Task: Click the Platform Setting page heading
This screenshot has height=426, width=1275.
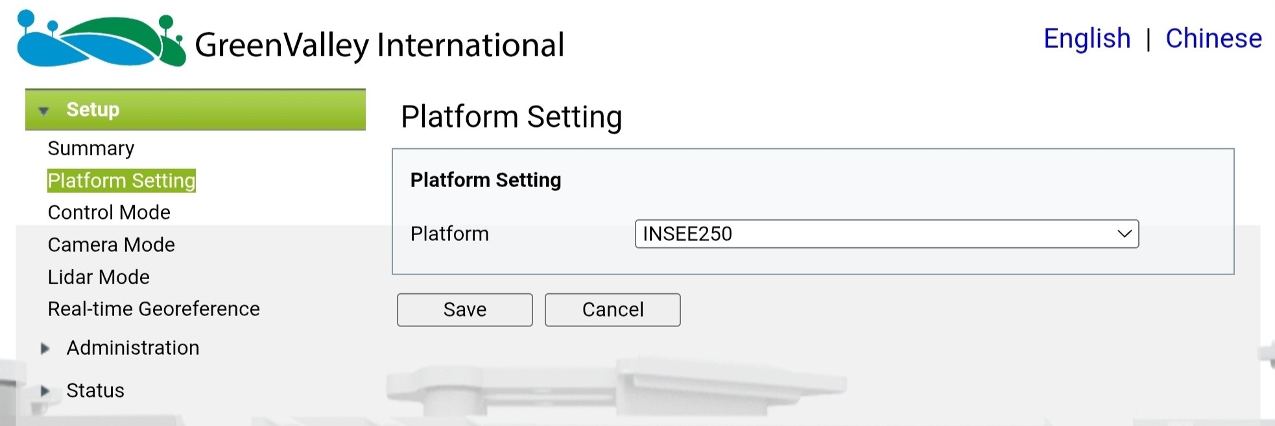Action: click(512, 117)
